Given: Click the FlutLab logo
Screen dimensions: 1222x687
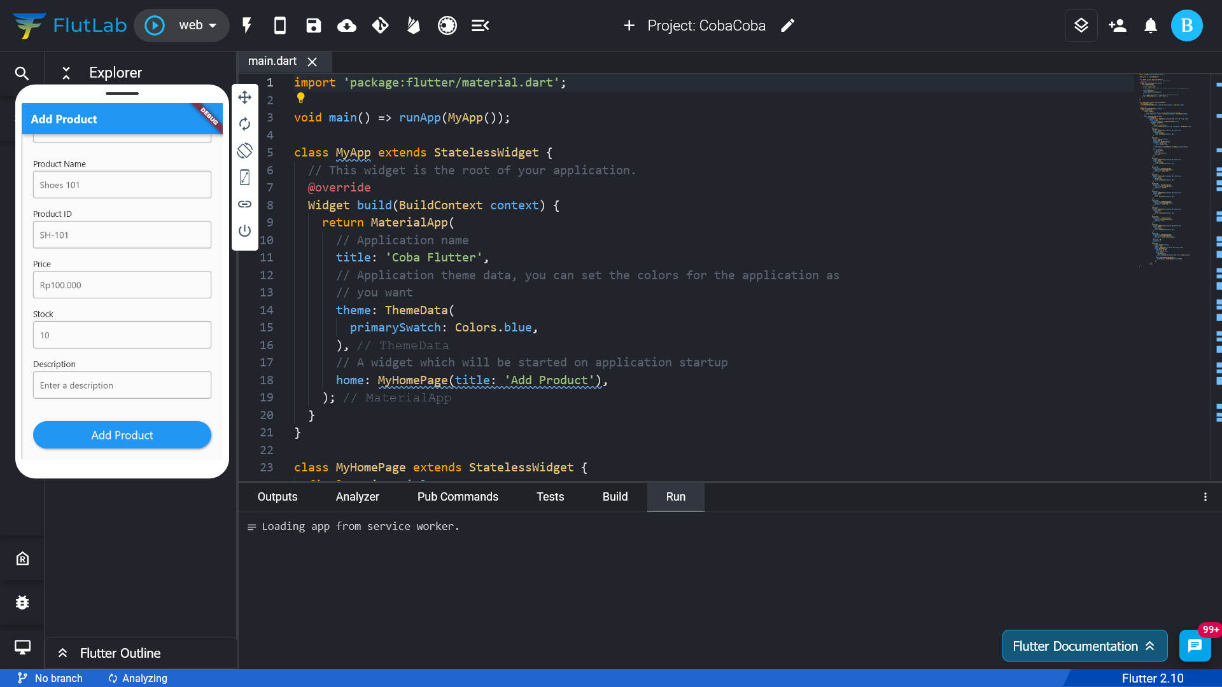Looking at the screenshot, I should click(x=69, y=25).
